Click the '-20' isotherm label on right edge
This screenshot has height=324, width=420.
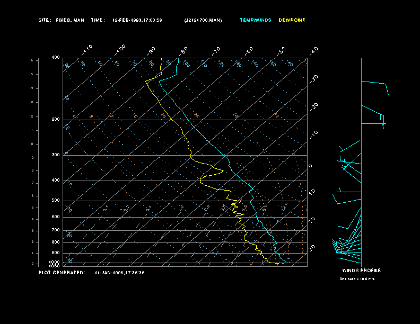point(313,107)
